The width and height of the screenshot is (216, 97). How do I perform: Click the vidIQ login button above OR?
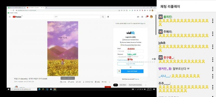point(130,64)
